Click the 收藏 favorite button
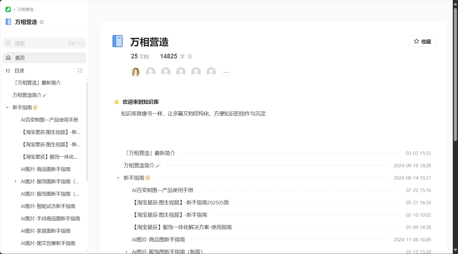The image size is (458, 254). 422,41
